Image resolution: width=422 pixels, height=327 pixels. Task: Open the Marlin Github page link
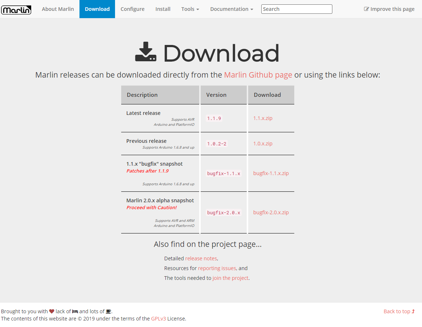tap(258, 75)
